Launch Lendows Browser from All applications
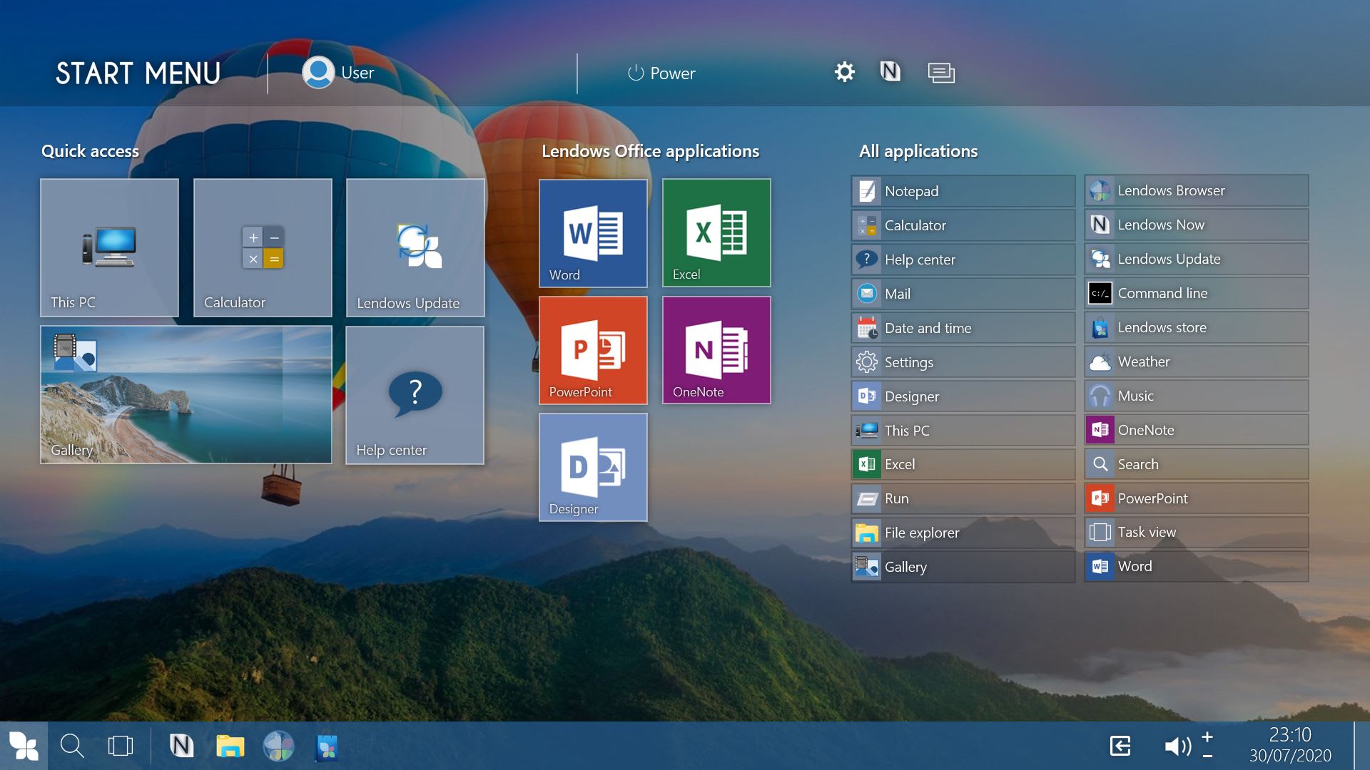The height and width of the screenshot is (770, 1370). click(1197, 190)
